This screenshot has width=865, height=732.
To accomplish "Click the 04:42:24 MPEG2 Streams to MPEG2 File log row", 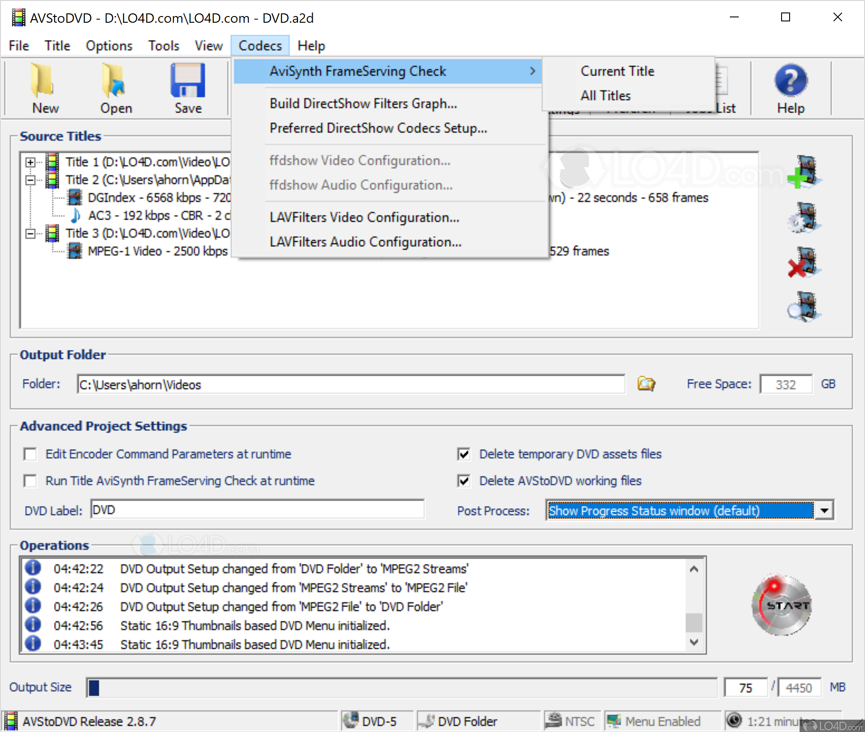I will pos(293,588).
